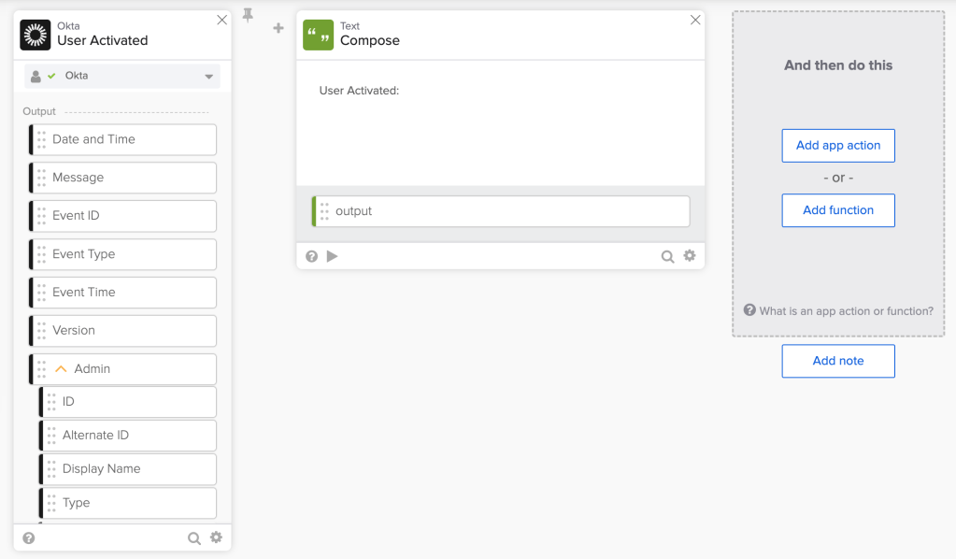This screenshot has width=956, height=559.
Task: Click the Add function button
Action: [838, 210]
